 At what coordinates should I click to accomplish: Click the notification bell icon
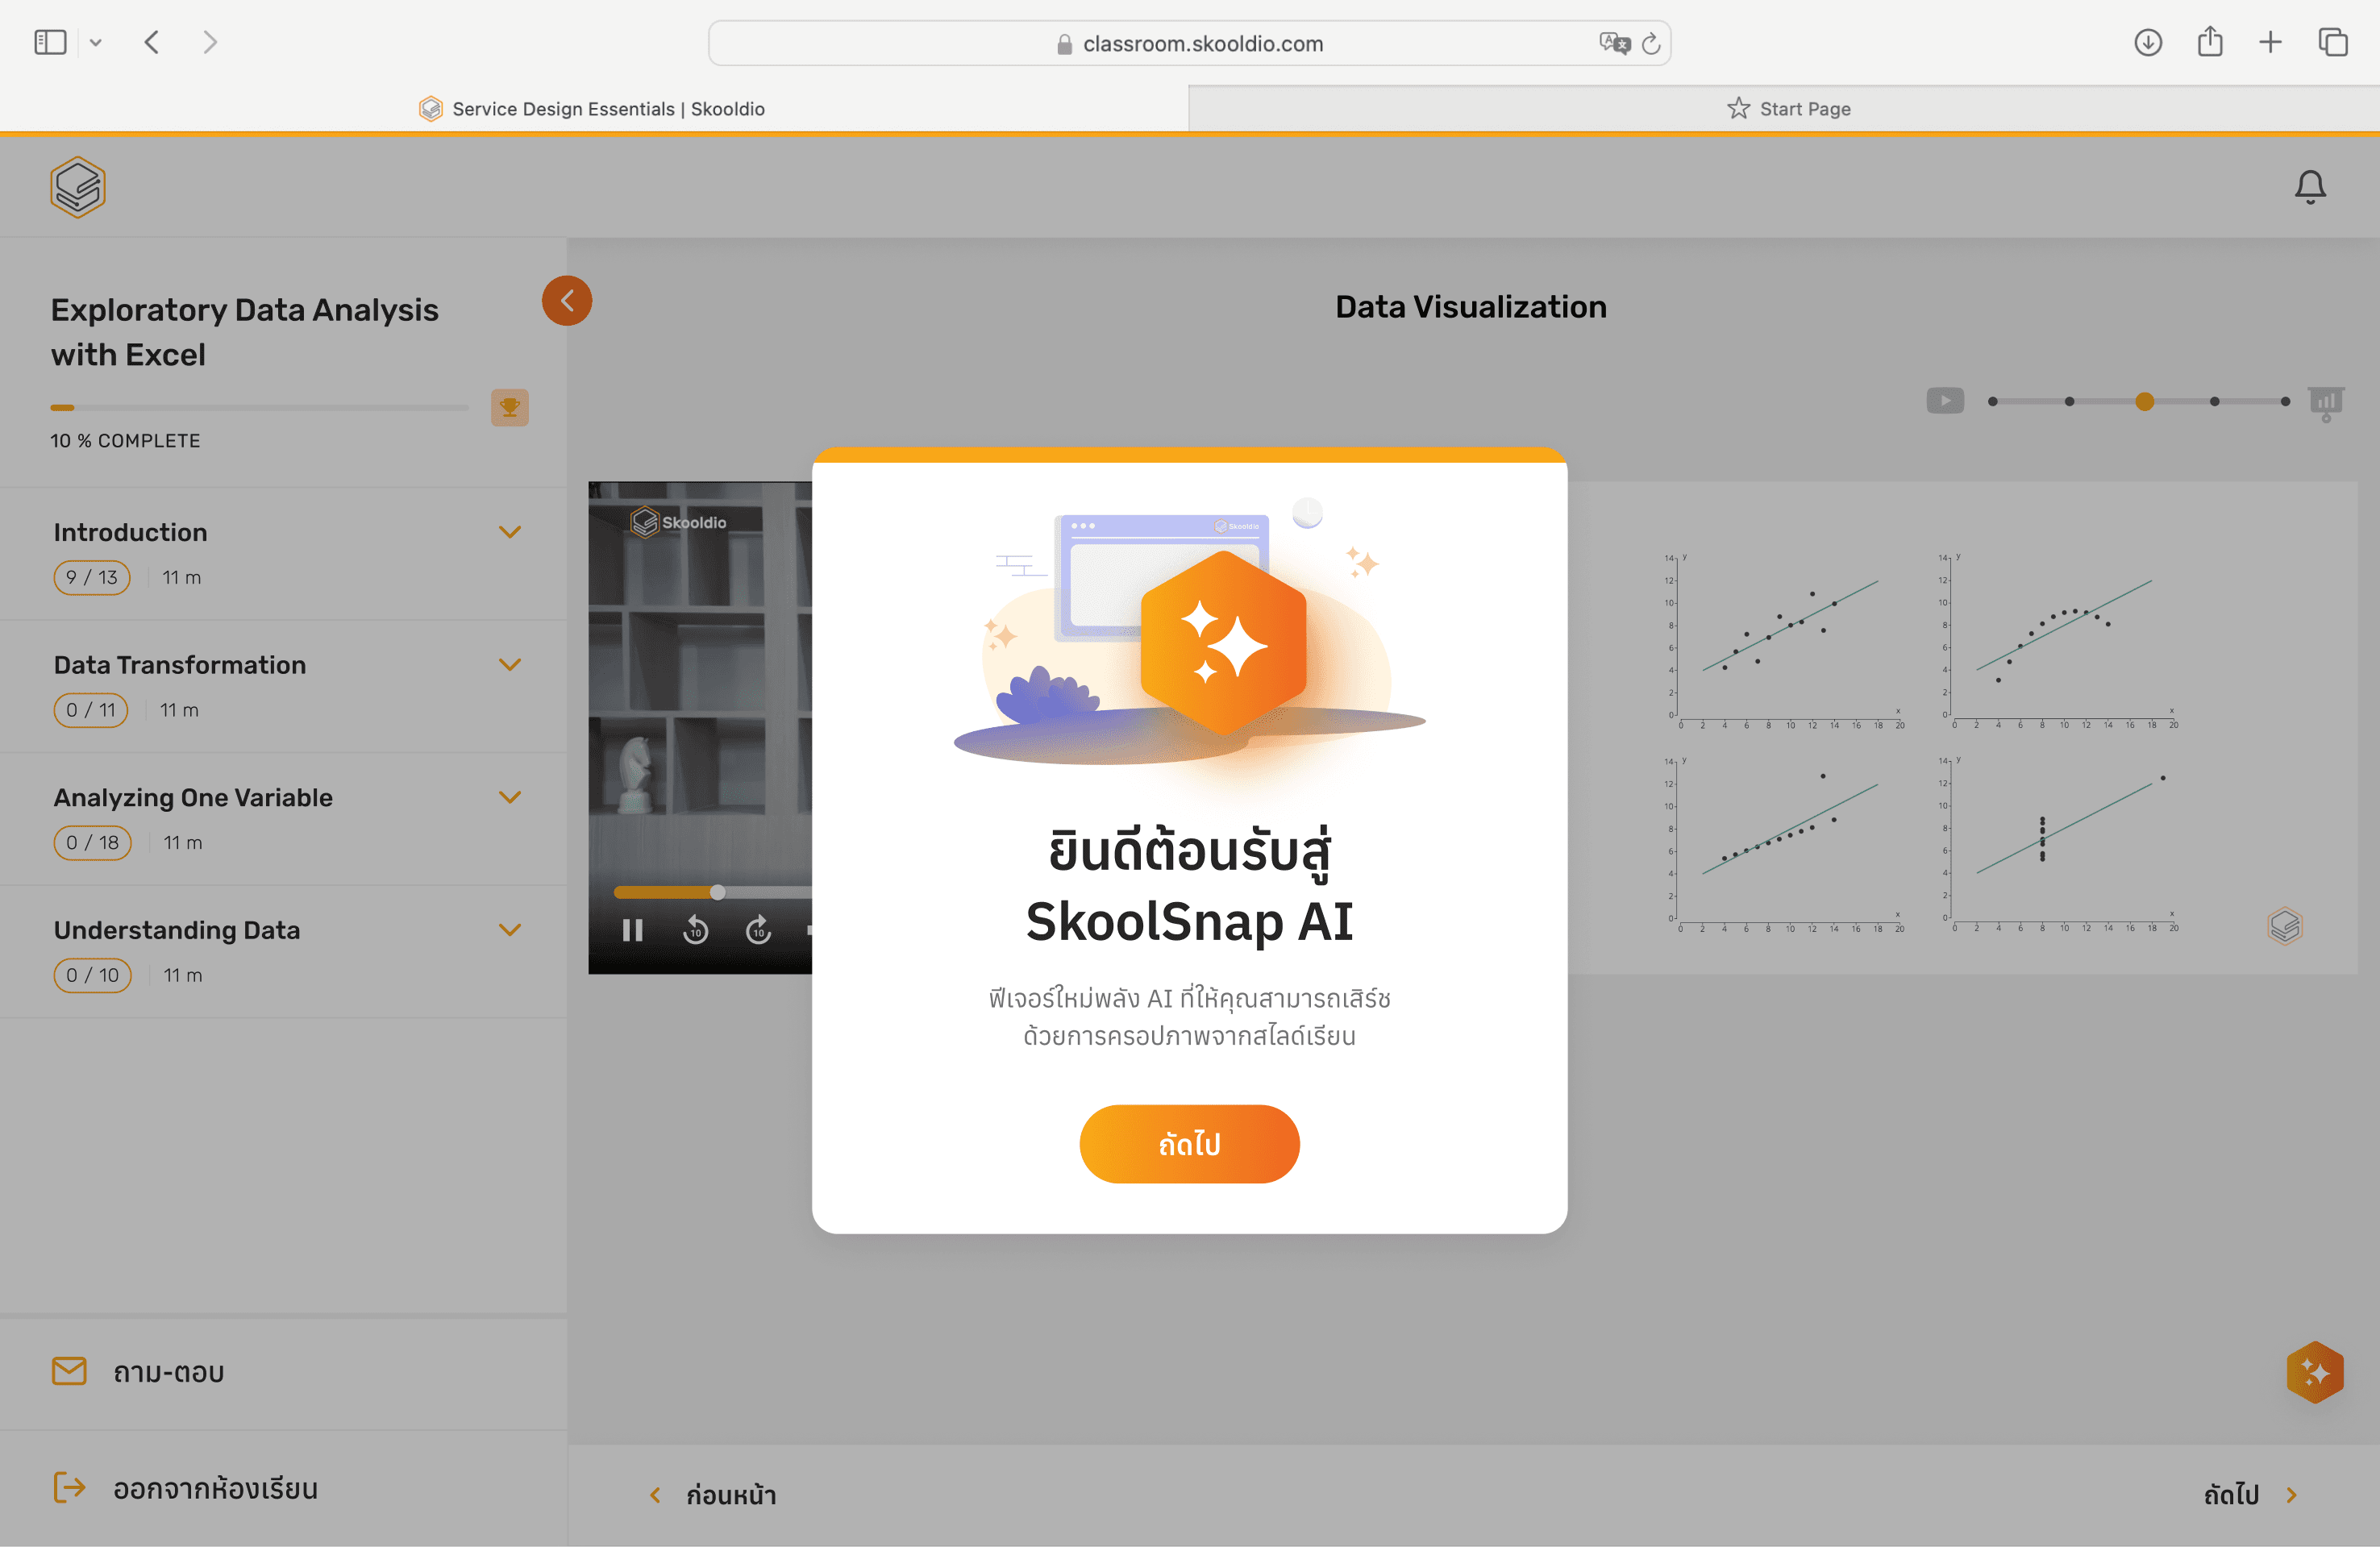(x=2309, y=187)
